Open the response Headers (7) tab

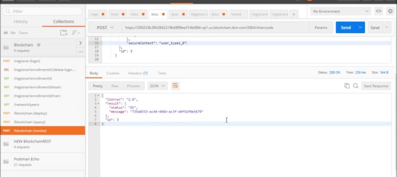click(x=138, y=73)
